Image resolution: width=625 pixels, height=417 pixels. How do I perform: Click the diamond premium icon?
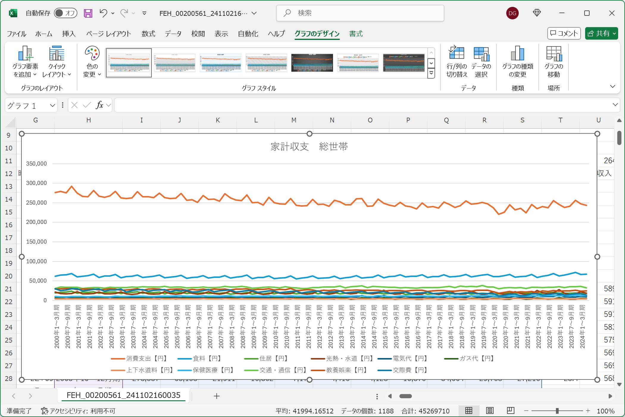tap(537, 13)
